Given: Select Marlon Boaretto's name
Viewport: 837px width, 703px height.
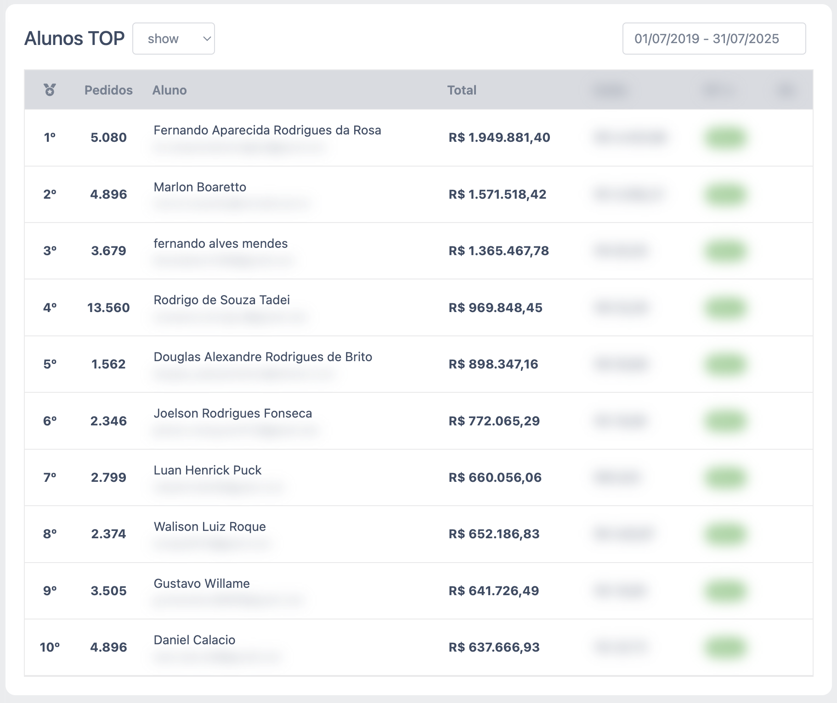Looking at the screenshot, I should (200, 187).
